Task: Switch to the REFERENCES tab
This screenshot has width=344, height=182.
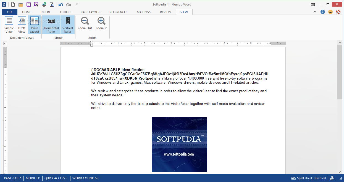Action: coord(119,12)
